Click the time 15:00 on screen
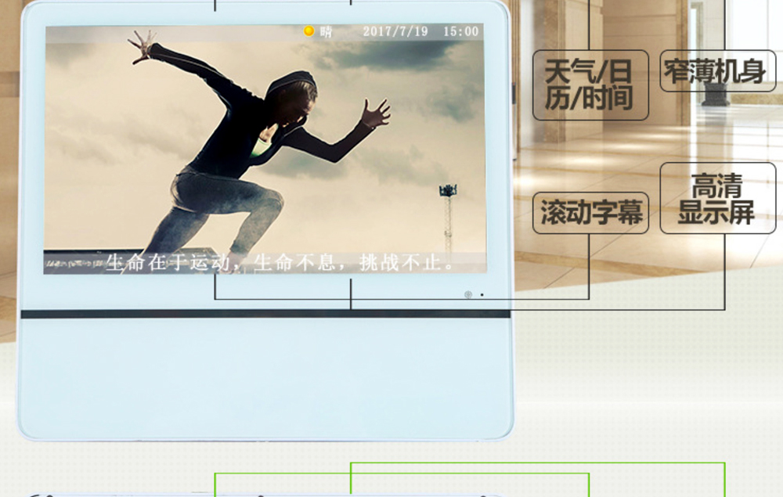This screenshot has width=783, height=497. pyautogui.click(x=460, y=31)
